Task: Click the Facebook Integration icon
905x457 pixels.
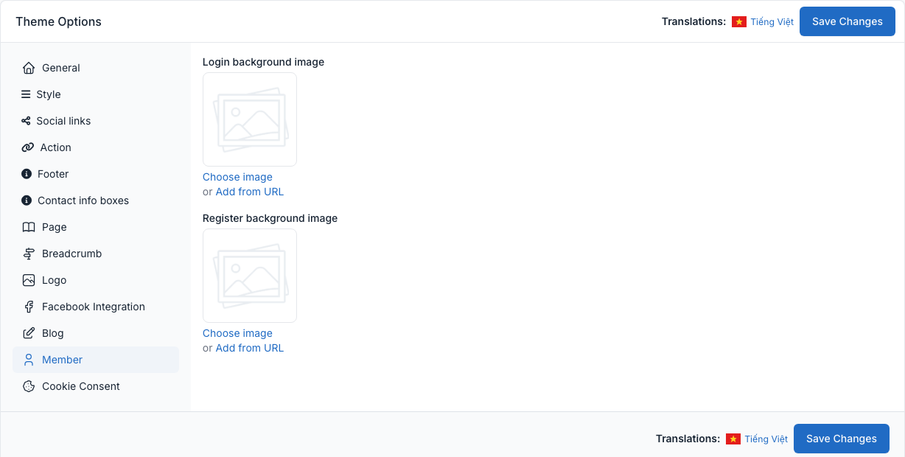Action: [29, 307]
